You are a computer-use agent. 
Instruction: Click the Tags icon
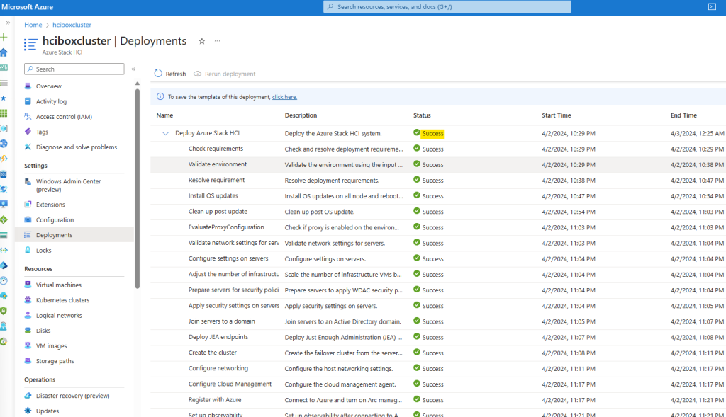[x=28, y=132]
